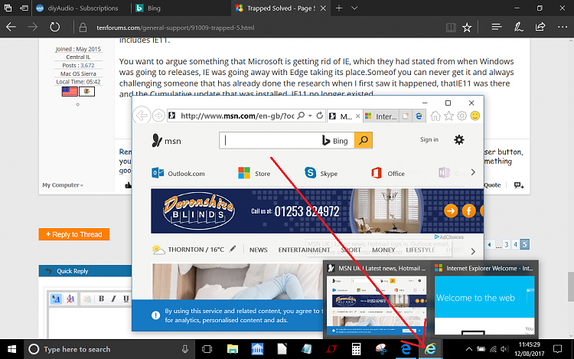
Task: Open Edge More actions ellipsis menu
Action: 563,27
